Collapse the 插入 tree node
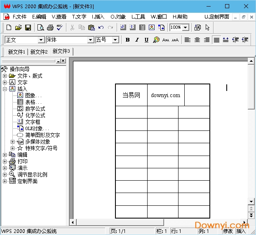The image size is (256, 235). click(5, 89)
